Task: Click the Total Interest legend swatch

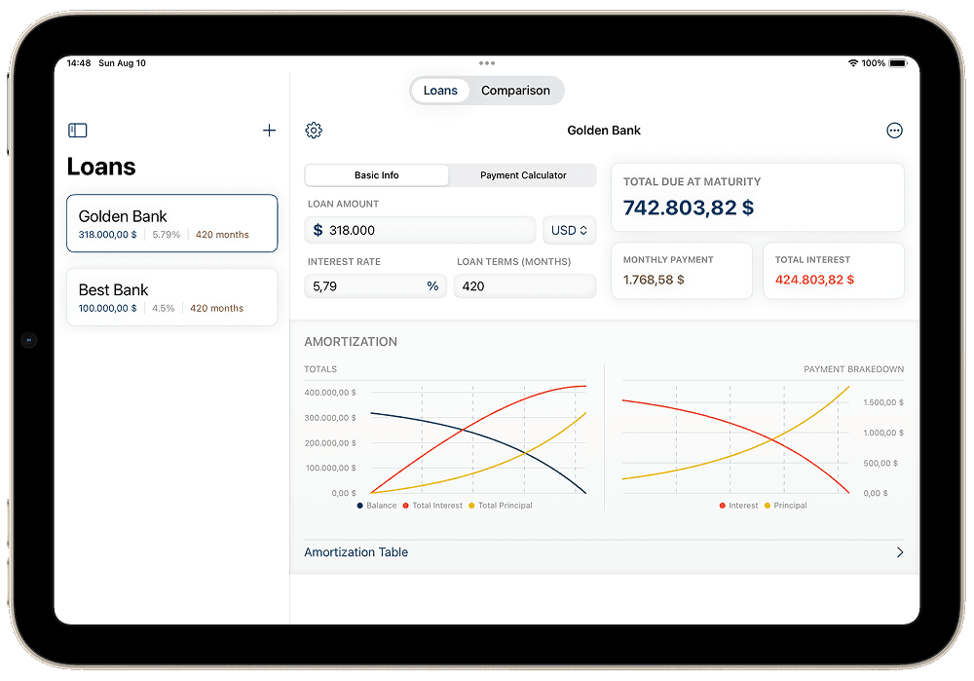Action: 405,506
